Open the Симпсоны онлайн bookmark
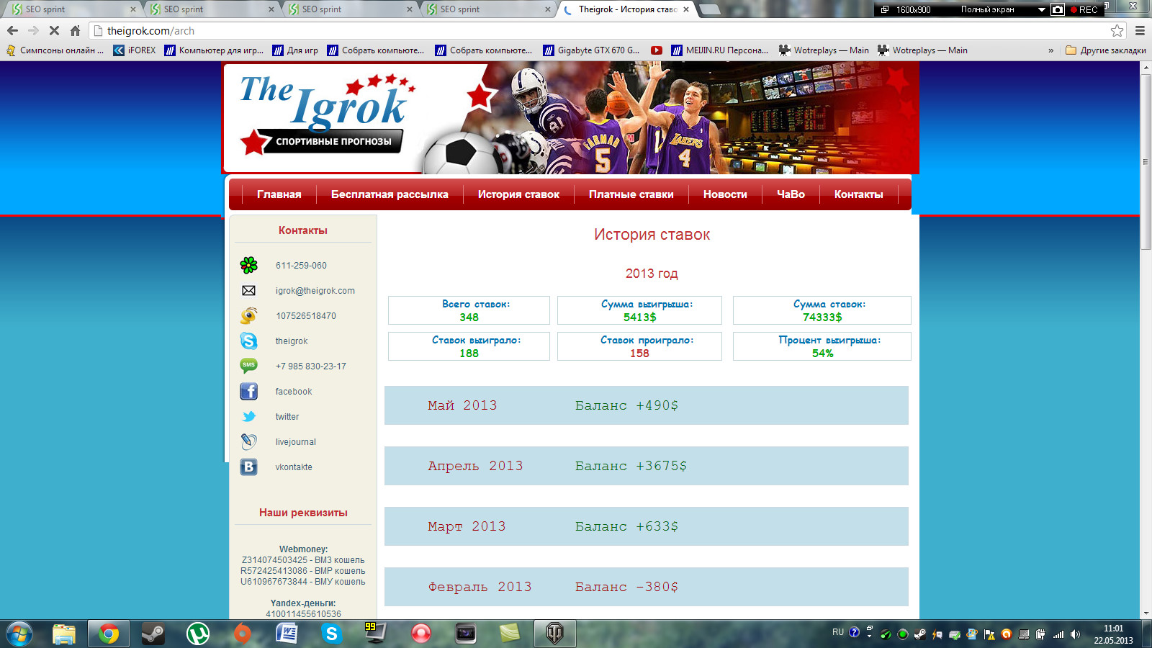1152x648 pixels. (x=55, y=50)
